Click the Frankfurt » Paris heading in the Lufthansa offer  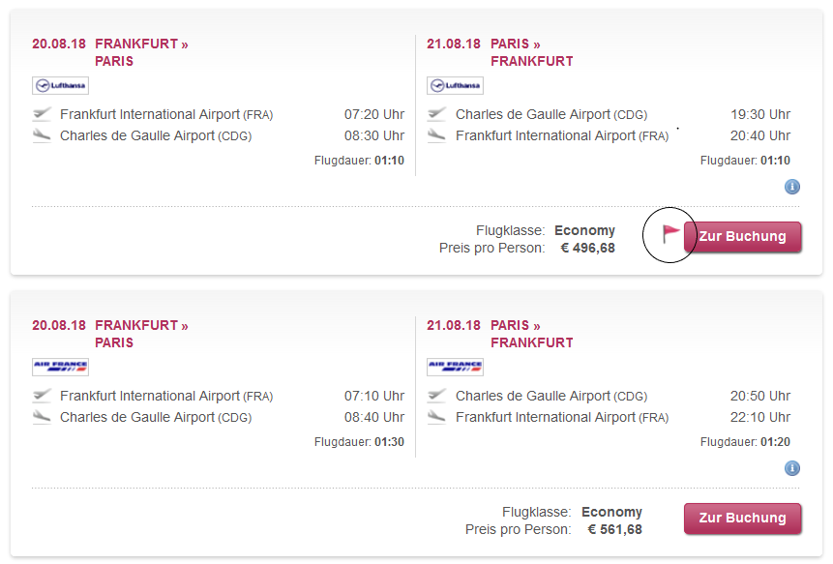[141, 52]
